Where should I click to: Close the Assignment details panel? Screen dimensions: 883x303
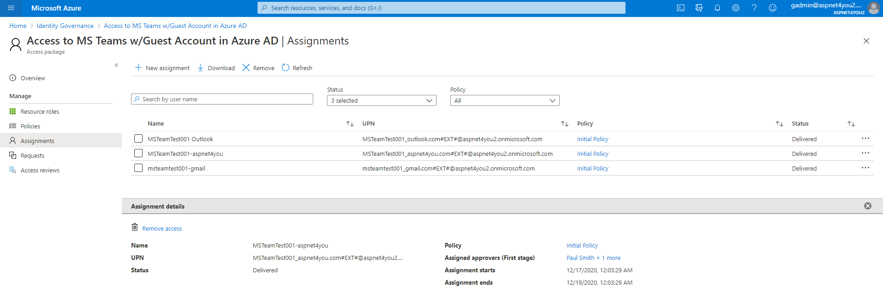tap(868, 206)
